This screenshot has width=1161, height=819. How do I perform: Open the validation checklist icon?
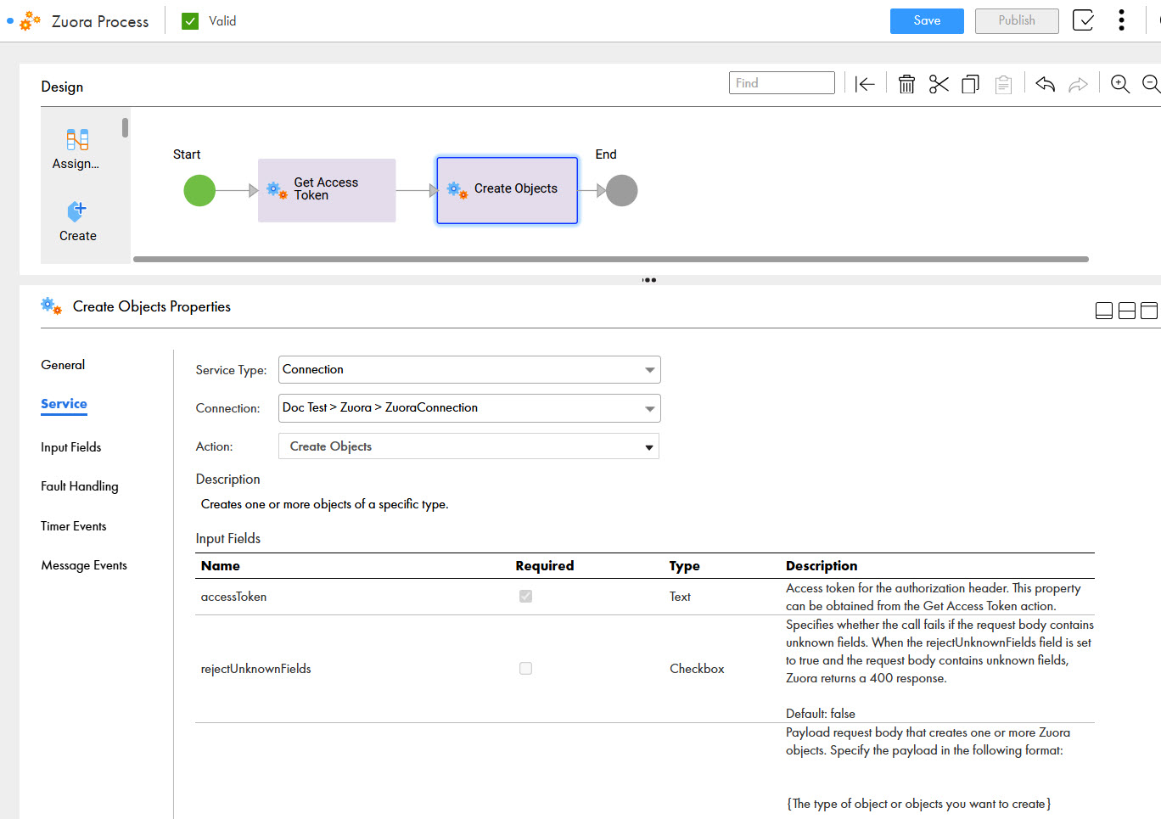(1083, 20)
